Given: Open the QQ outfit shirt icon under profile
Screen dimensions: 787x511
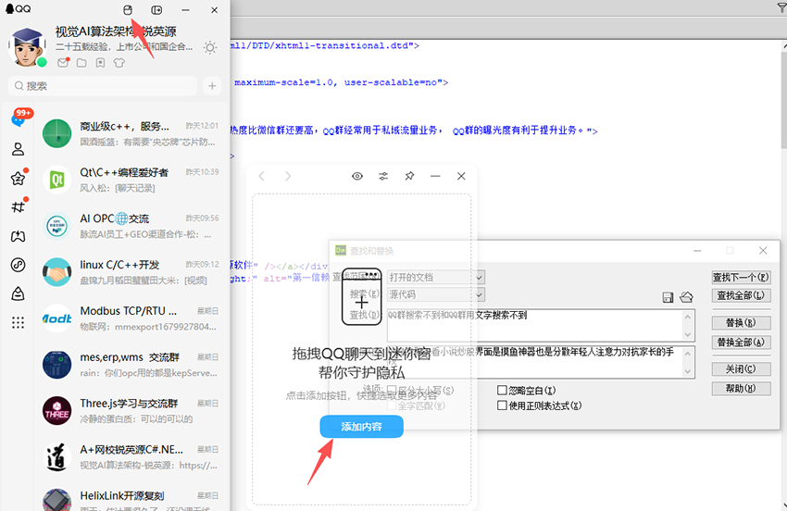Looking at the screenshot, I should 119,63.
